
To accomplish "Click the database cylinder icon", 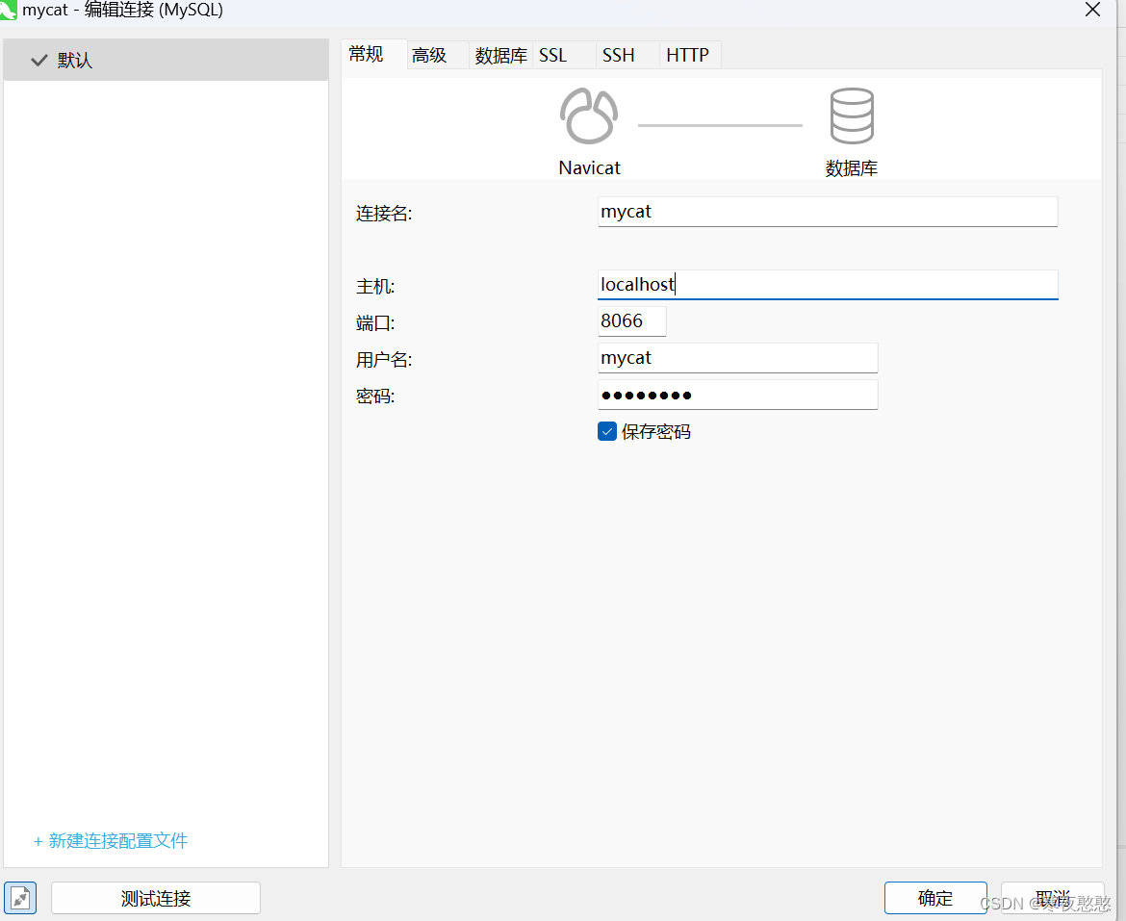I will pyautogui.click(x=852, y=116).
